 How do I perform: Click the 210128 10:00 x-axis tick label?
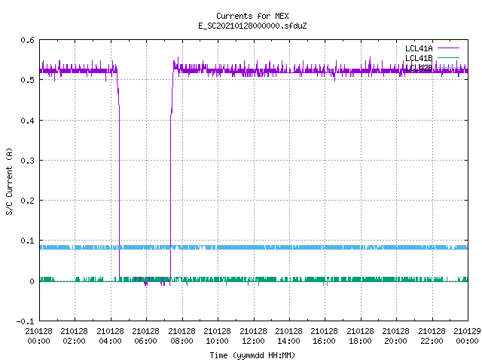point(218,336)
